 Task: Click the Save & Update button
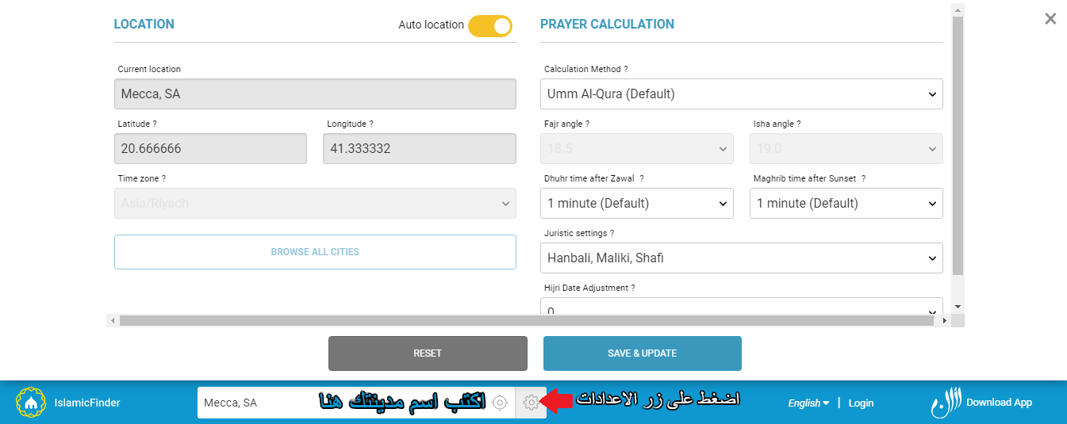[x=643, y=353]
